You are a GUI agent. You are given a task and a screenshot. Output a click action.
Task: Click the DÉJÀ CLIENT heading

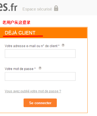(x=20, y=33)
